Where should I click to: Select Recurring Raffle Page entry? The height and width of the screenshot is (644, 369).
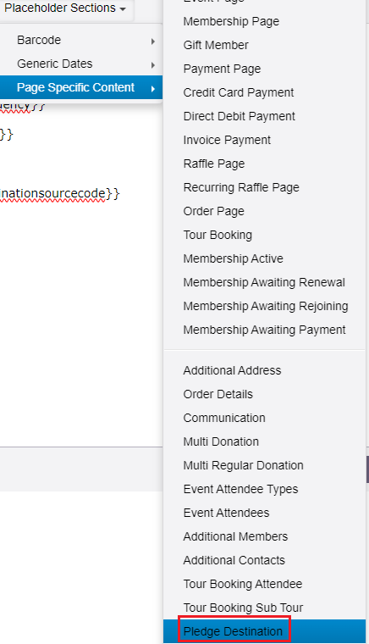coord(264,188)
